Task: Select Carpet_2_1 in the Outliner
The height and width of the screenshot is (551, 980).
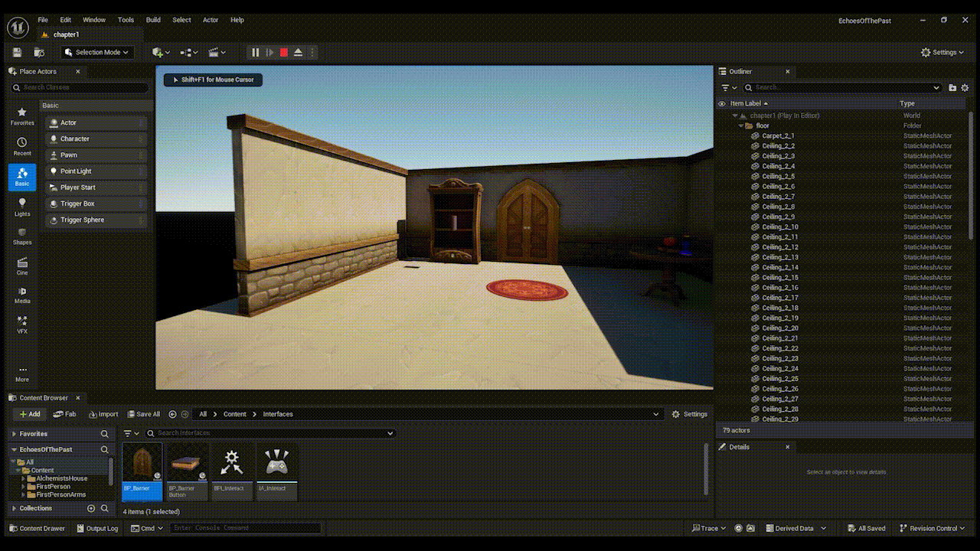Action: coord(778,135)
